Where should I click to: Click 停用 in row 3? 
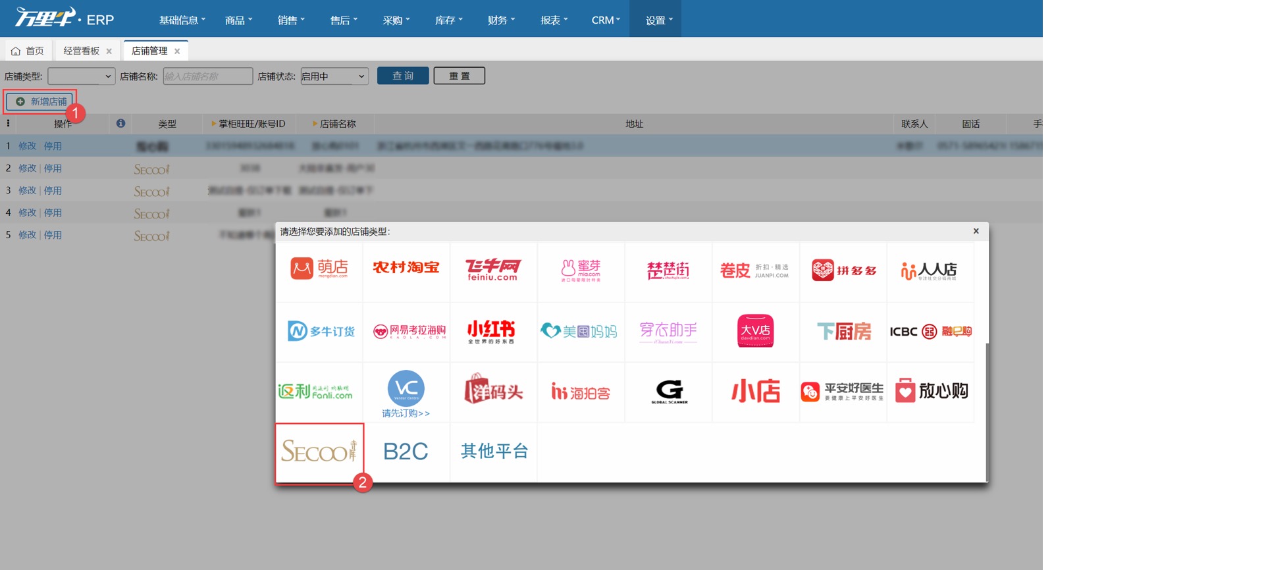[53, 190]
